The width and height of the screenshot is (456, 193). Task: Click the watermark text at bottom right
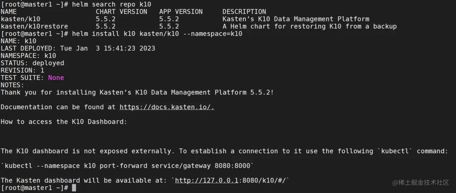click(x=421, y=183)
